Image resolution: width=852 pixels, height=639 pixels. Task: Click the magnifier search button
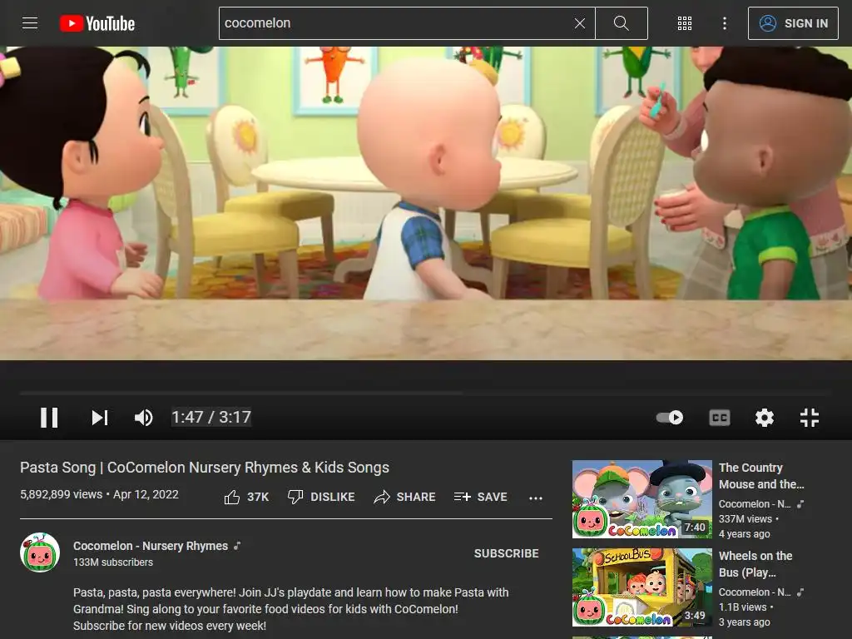point(621,23)
